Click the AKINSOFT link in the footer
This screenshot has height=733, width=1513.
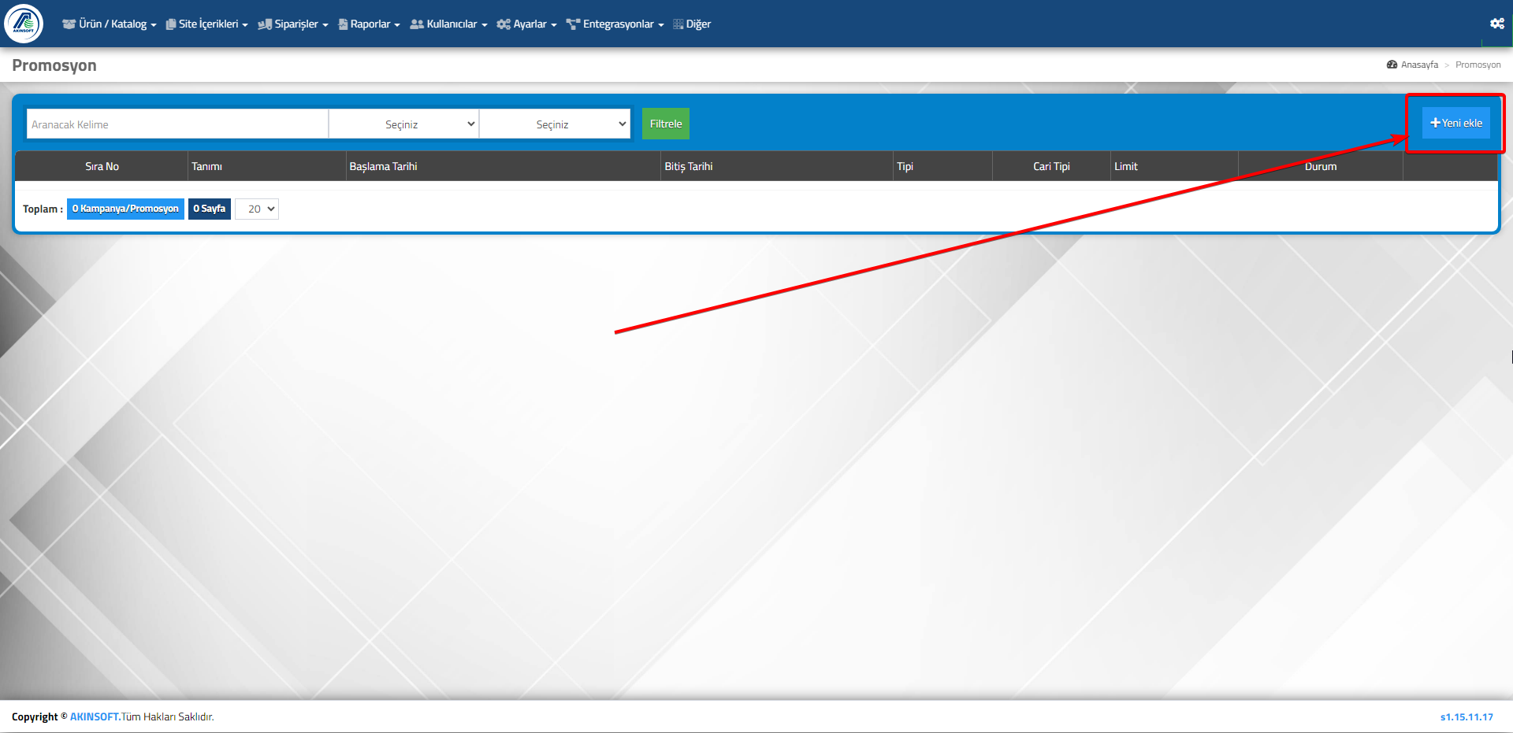[95, 716]
